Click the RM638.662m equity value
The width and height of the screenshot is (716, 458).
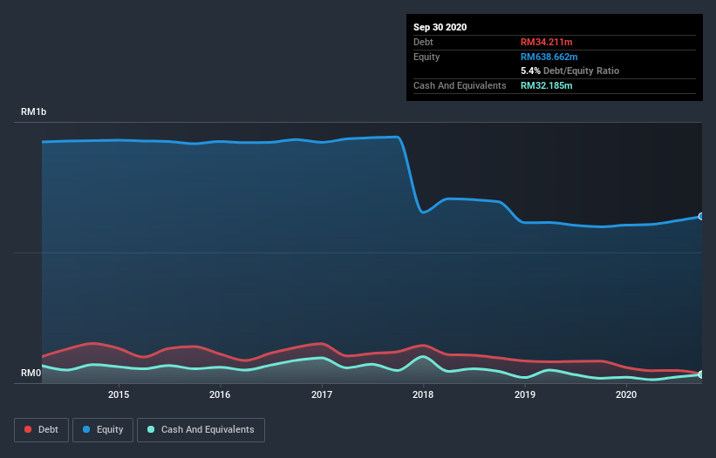tap(549, 57)
